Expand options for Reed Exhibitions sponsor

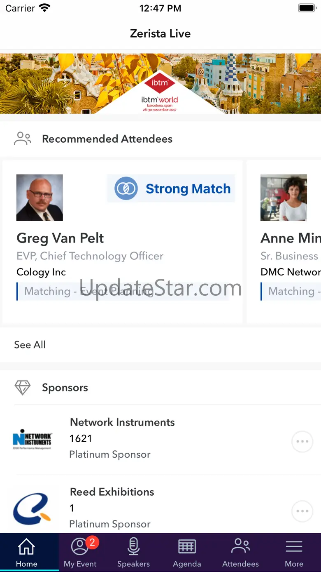coord(302,511)
